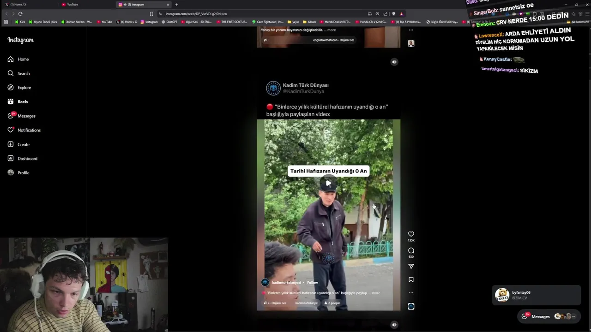The width and height of the screenshot is (591, 332).
Task: Play the reel with the center play button
Action: pos(328,184)
